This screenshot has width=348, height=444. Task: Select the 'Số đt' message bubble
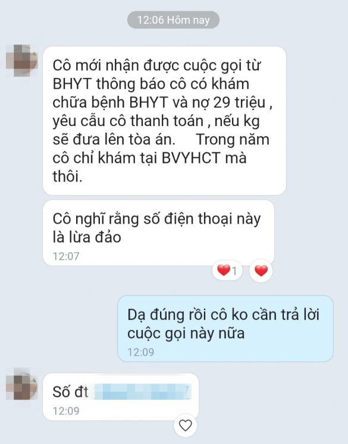point(121,396)
